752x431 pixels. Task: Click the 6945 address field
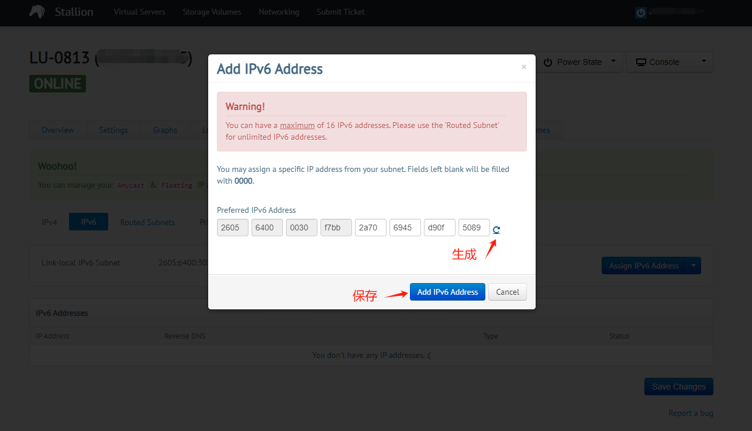click(405, 227)
